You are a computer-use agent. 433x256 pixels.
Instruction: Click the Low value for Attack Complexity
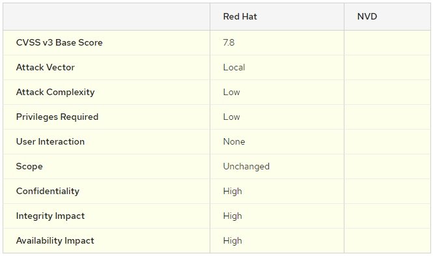(231, 92)
